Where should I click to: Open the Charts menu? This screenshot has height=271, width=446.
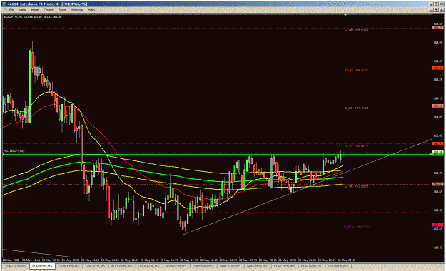coord(49,10)
